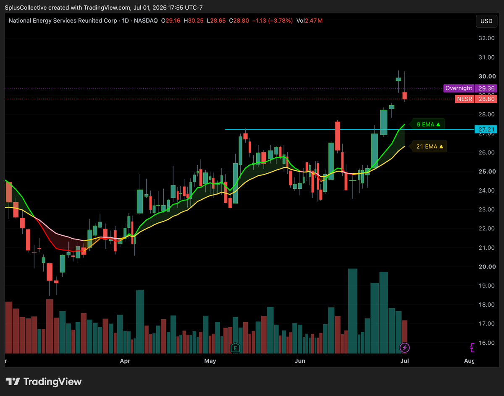Open the USD currency selector
This screenshot has width=504, height=396.
coord(486,21)
